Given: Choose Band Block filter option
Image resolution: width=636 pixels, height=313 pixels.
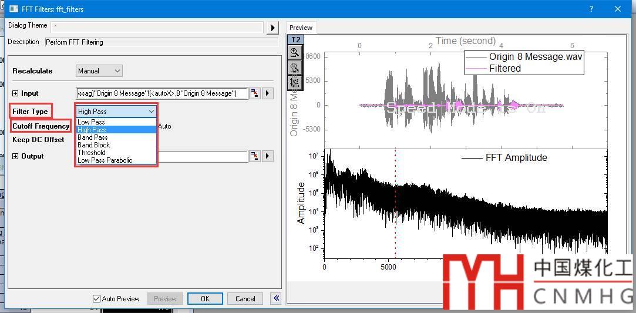Looking at the screenshot, I should 94,145.
